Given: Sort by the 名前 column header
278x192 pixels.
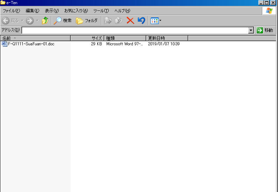Looking at the screenshot, I should [x=35, y=38].
